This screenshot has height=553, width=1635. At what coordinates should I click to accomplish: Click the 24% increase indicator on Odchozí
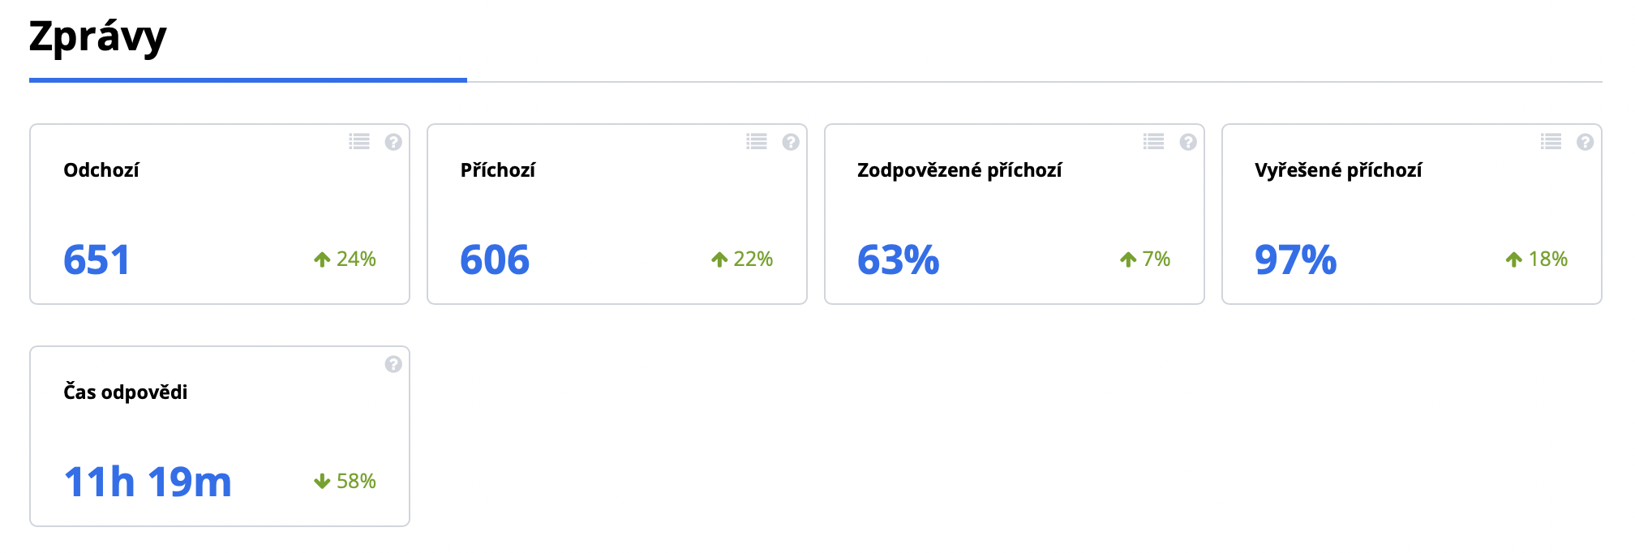pyautogui.click(x=345, y=259)
